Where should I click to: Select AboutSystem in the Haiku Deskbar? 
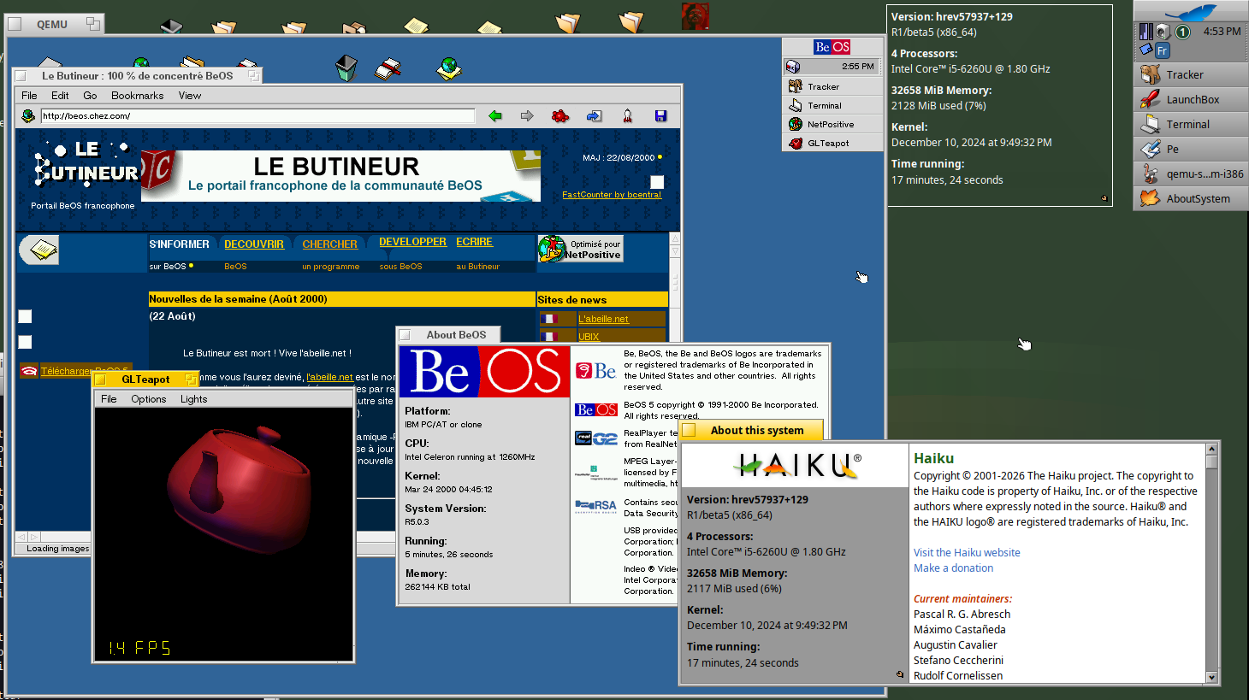(1191, 199)
